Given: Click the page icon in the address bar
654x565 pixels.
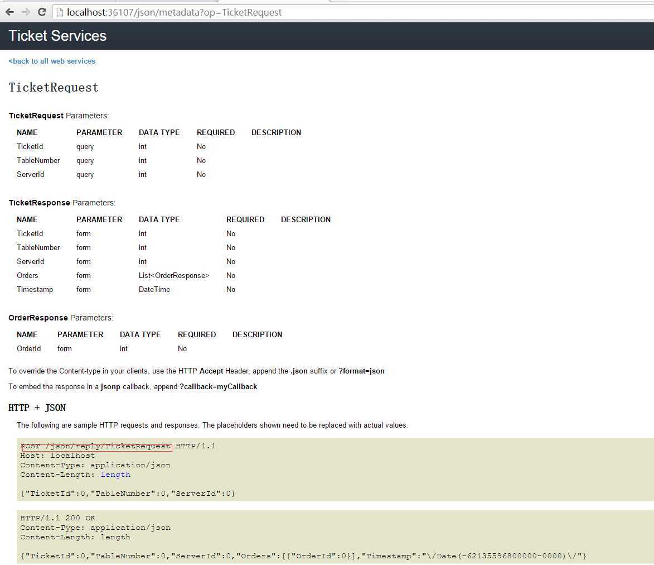Looking at the screenshot, I should pos(60,12).
